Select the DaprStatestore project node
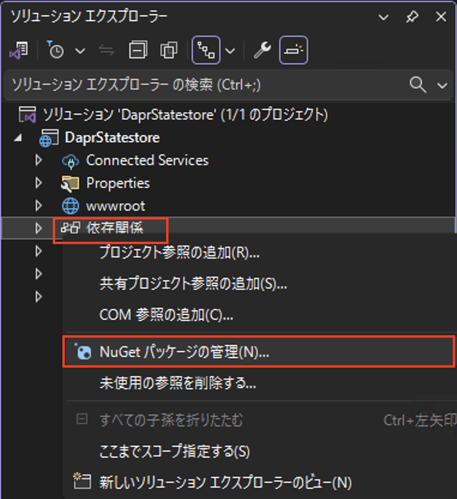 112,137
